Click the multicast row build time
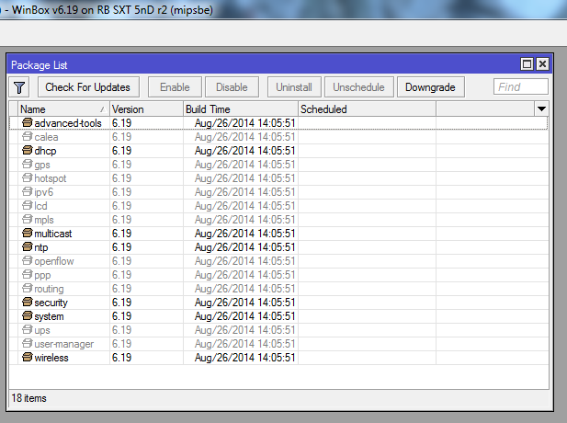 coord(244,234)
